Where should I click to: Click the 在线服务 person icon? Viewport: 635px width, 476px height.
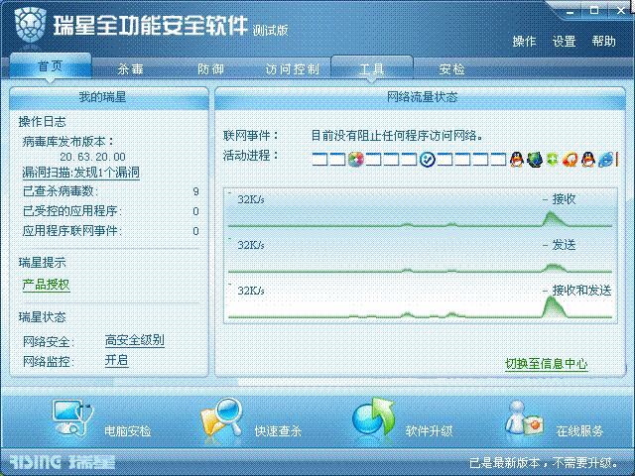(524, 418)
